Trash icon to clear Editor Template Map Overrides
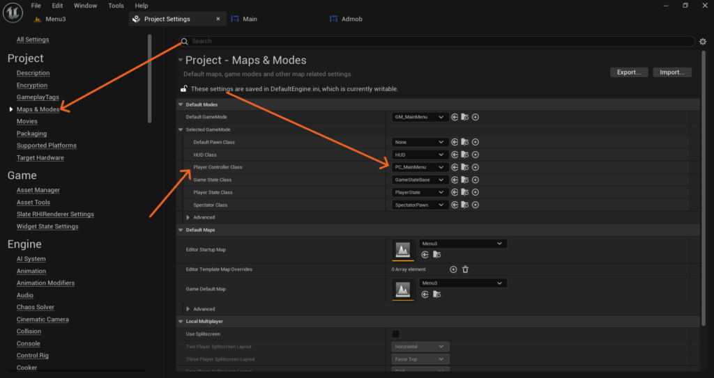The width and height of the screenshot is (714, 378). [465, 269]
